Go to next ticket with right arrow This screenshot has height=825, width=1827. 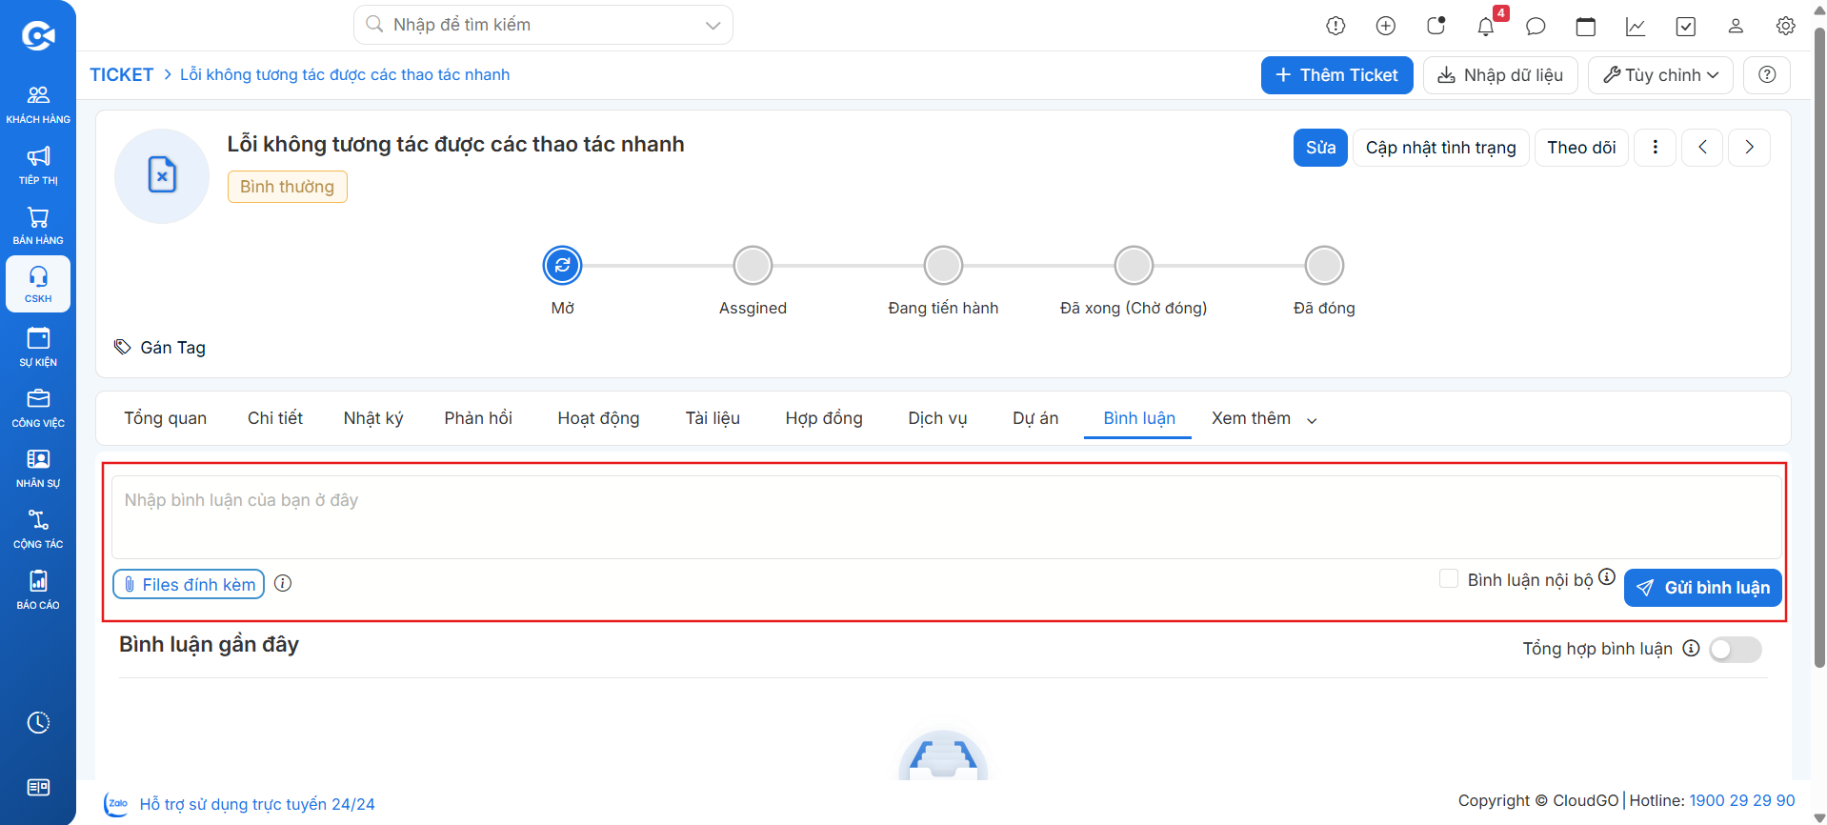click(1749, 147)
